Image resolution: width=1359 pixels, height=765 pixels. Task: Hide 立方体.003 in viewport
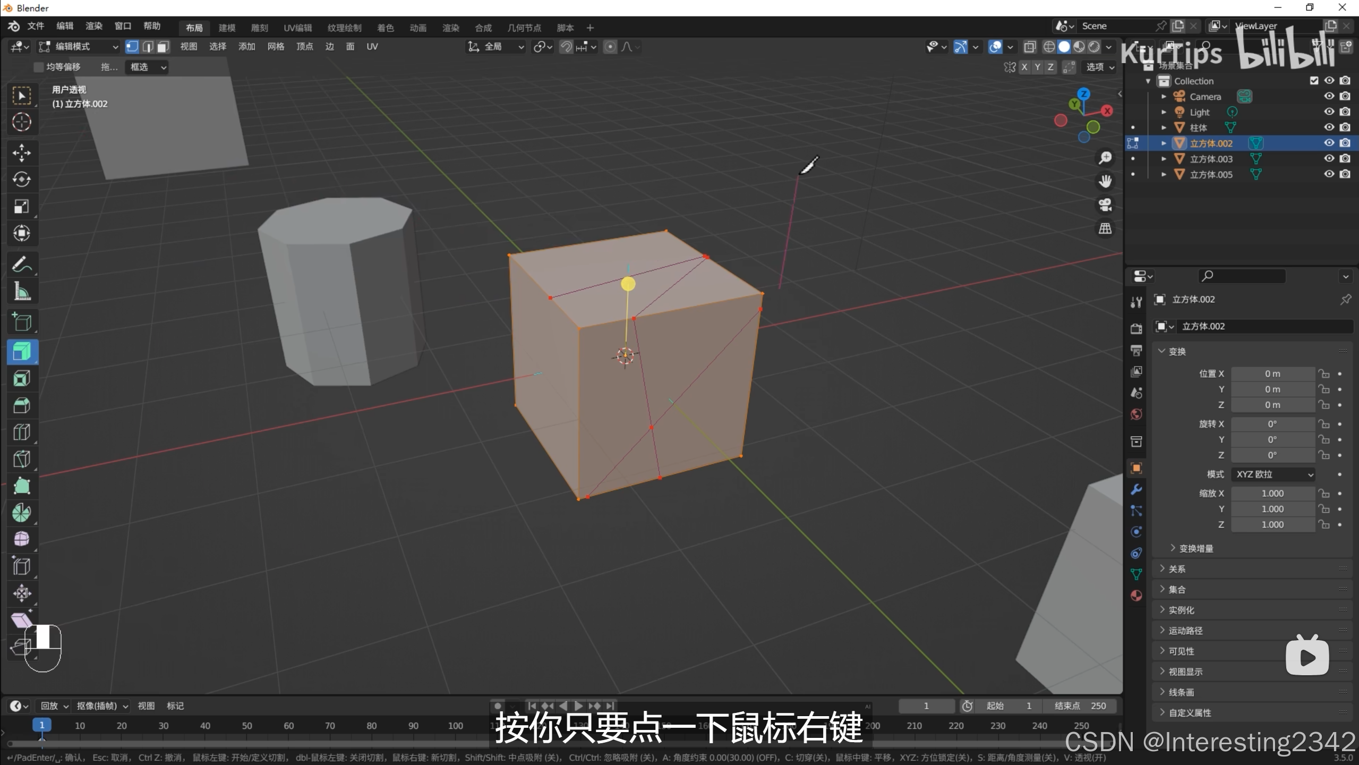point(1329,158)
